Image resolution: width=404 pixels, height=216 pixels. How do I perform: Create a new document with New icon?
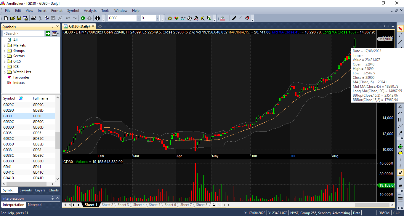(x=5, y=18)
